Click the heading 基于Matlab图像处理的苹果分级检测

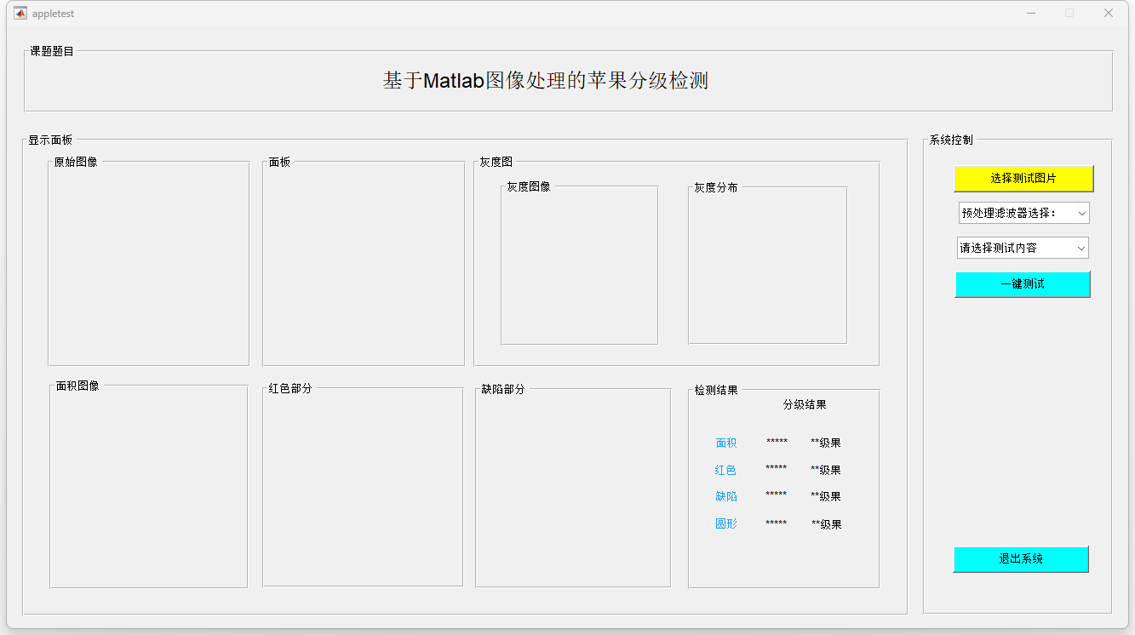tap(546, 81)
